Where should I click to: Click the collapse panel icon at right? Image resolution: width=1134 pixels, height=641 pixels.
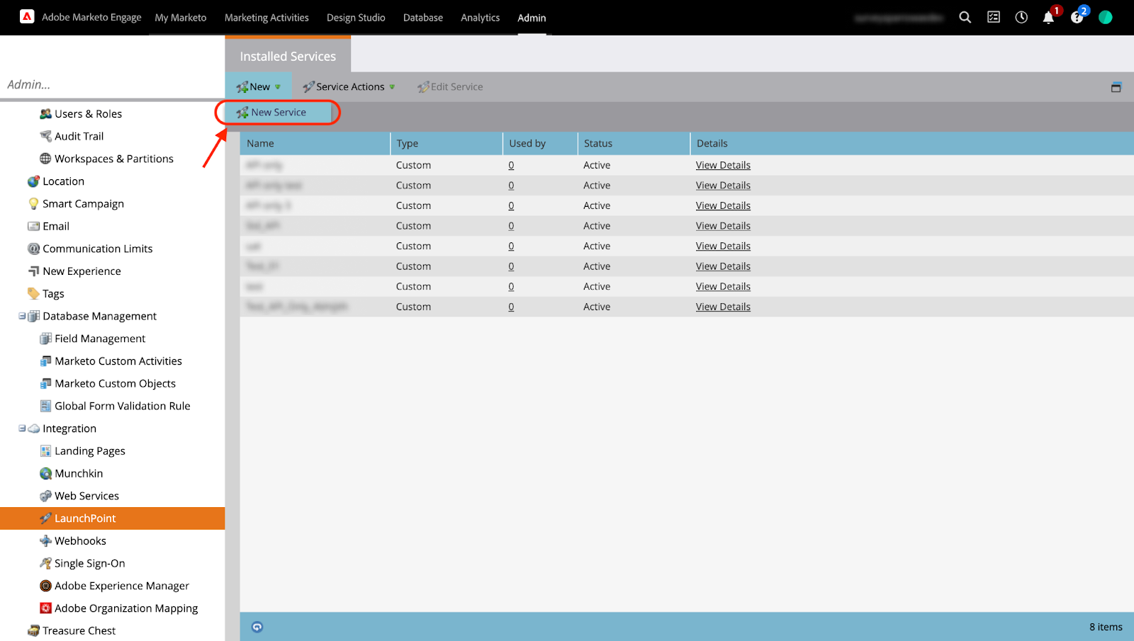point(1116,87)
